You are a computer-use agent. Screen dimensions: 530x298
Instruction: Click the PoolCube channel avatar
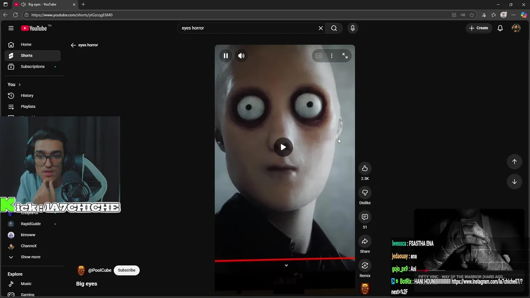click(81, 270)
